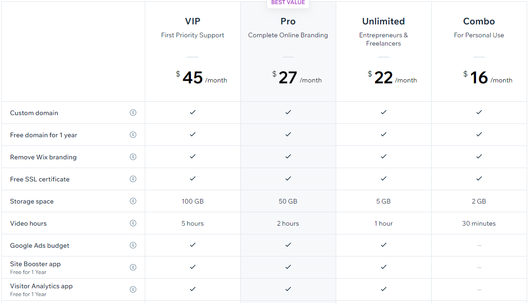529x303 pixels.
Task: Click the Combo 30 minutes video cell
Action: pyautogui.click(x=479, y=223)
